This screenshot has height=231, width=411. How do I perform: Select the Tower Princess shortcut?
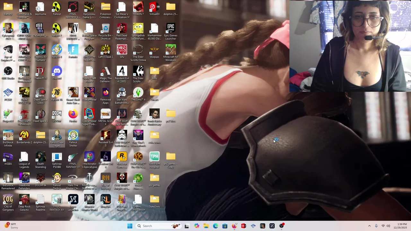(x=138, y=181)
